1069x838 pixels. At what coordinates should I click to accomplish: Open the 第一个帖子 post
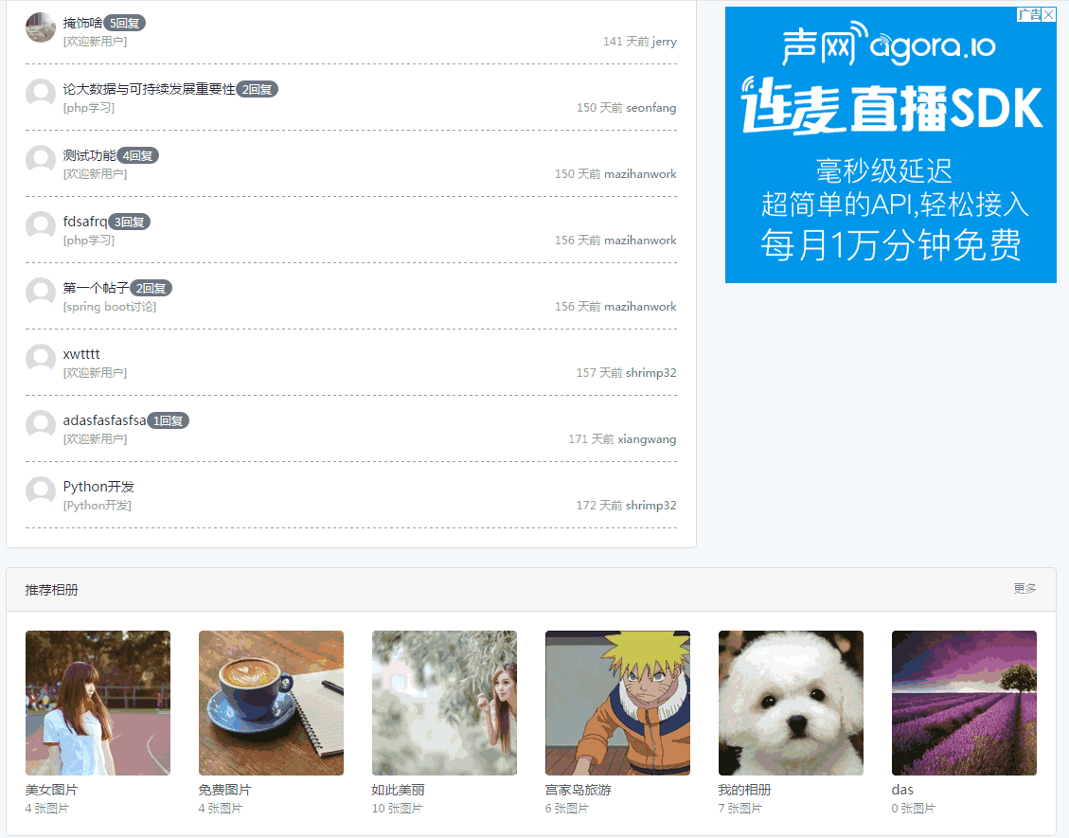click(x=96, y=288)
